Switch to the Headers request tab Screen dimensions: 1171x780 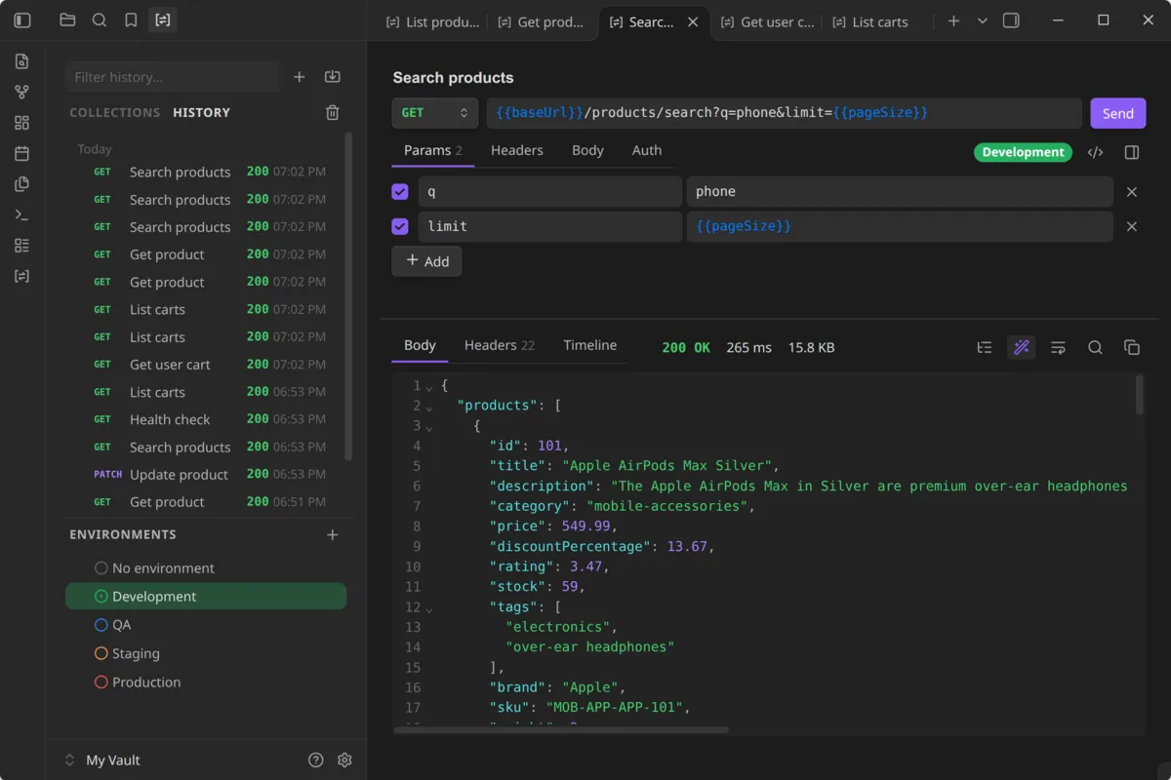tap(517, 150)
